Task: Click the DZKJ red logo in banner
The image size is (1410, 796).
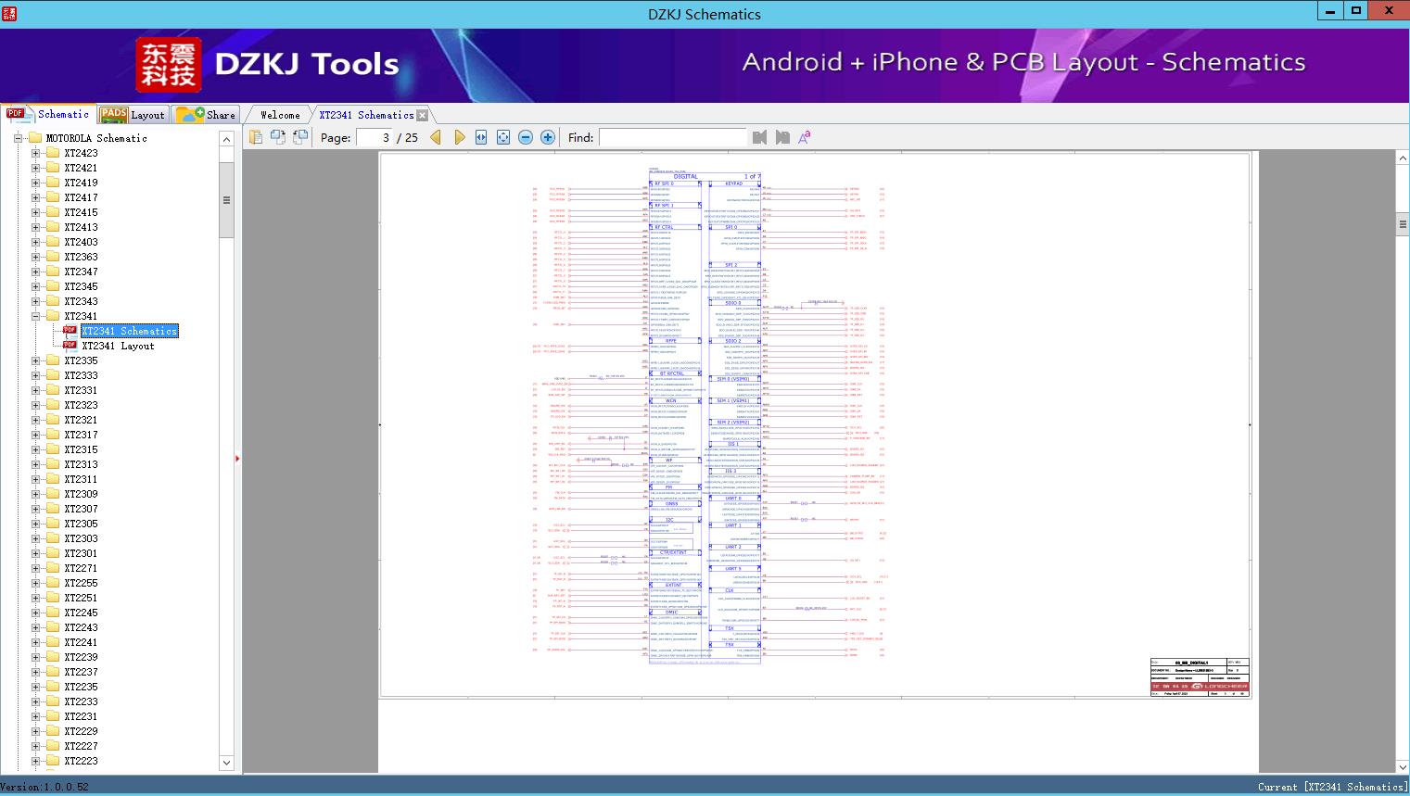Action: coord(169,65)
